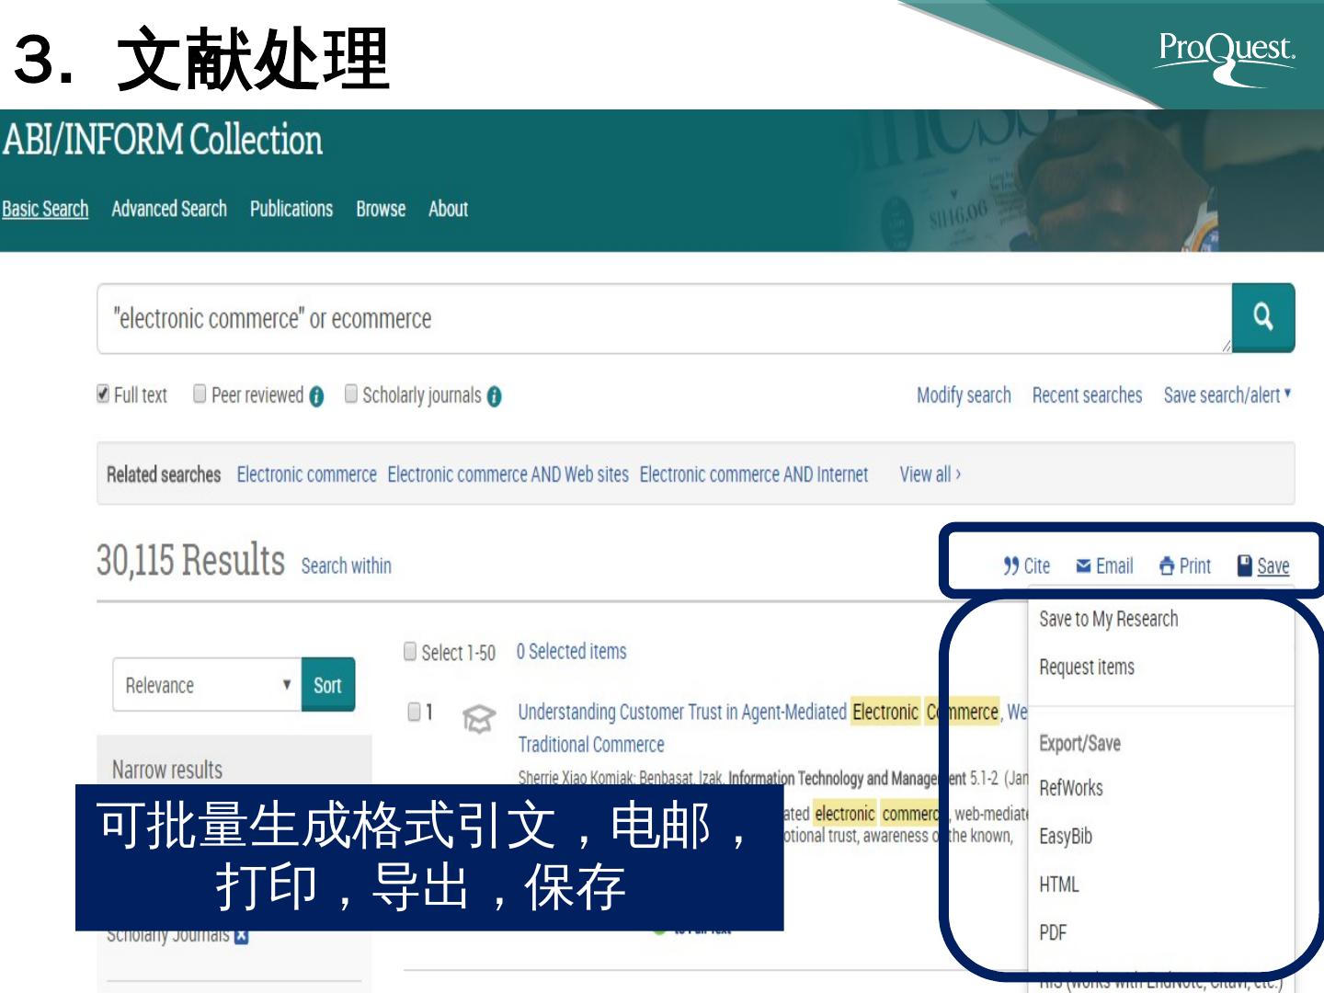This screenshot has width=1324, height=993.
Task: Choose PDF export option
Action: pyautogui.click(x=1053, y=932)
